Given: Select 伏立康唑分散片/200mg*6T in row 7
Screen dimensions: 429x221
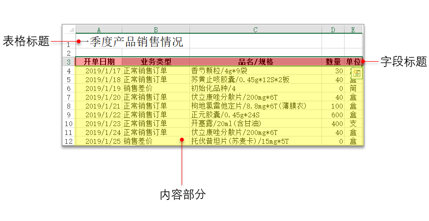Looking at the screenshot, I should [x=256, y=97].
